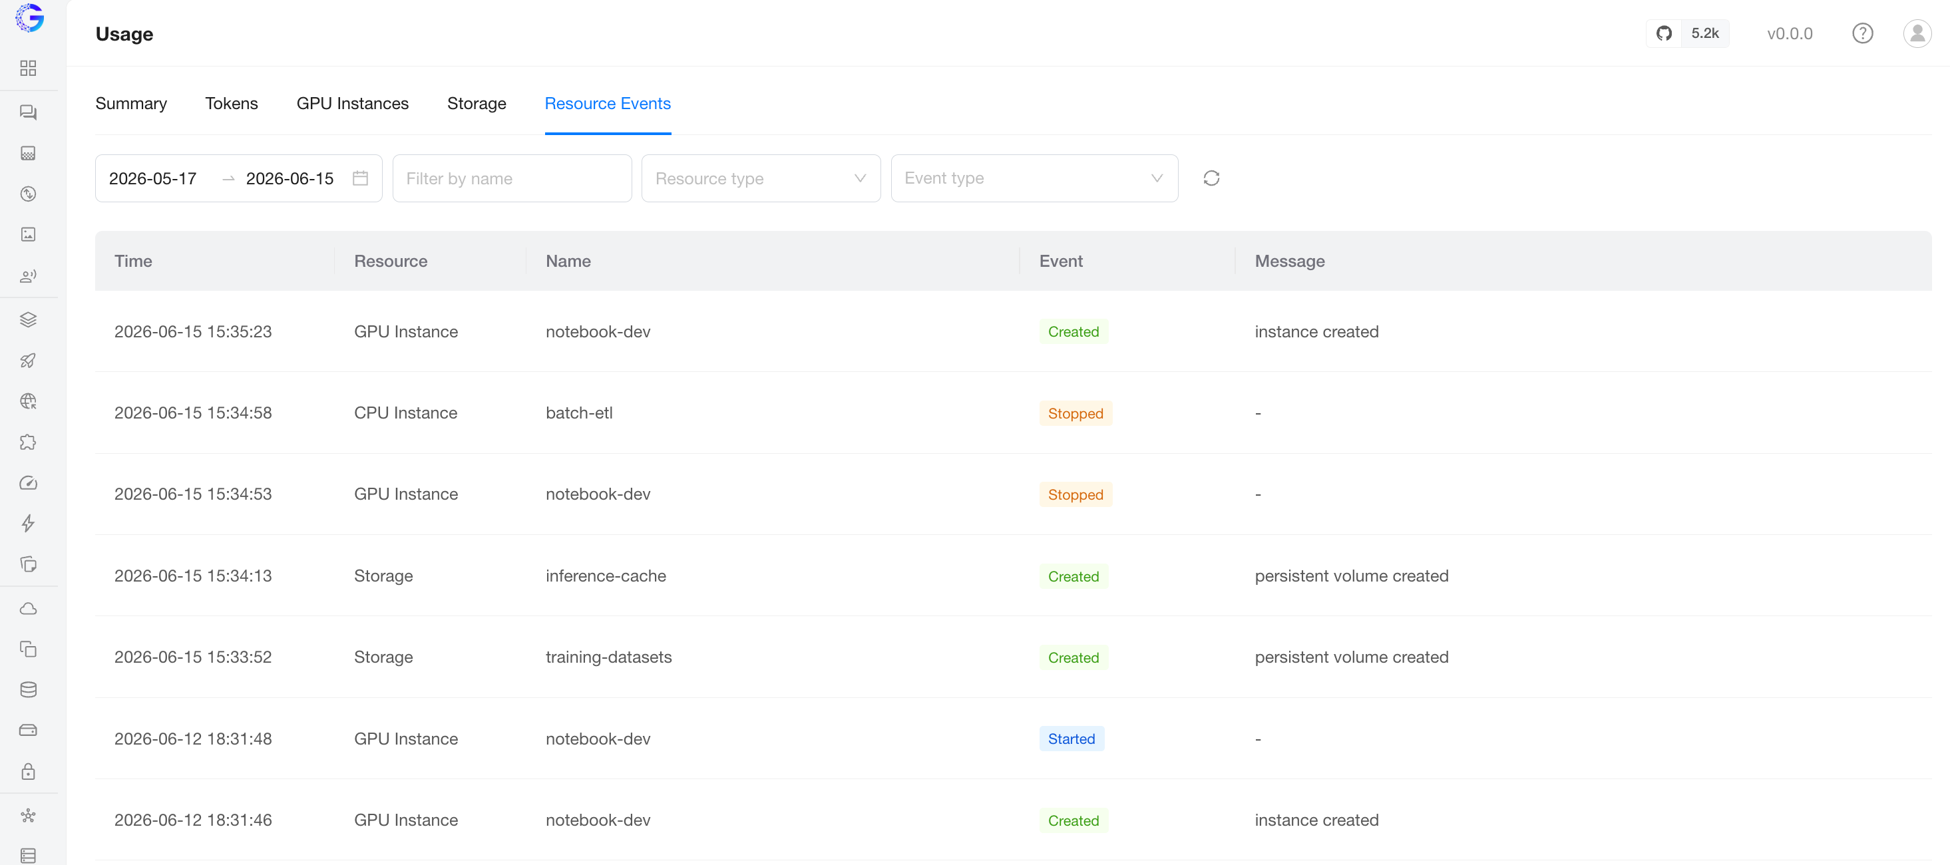The height and width of the screenshot is (865, 1950).
Task: Click the batch-etl name cell
Action: pyautogui.click(x=579, y=413)
